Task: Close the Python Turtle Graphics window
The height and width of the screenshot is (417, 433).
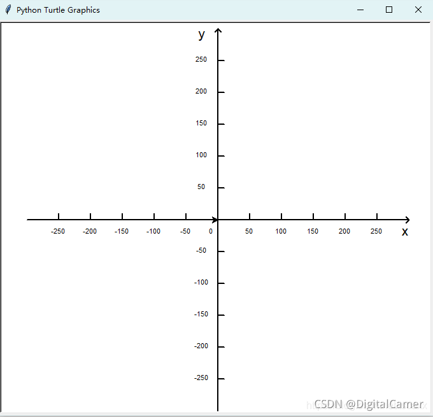Action: 418,10
